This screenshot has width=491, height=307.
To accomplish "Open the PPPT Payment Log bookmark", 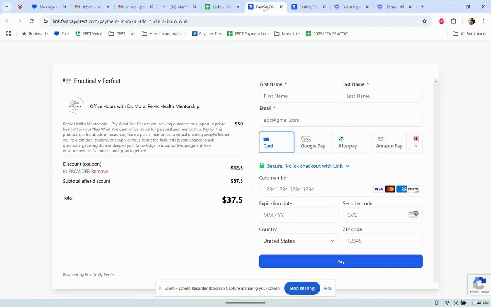I will point(247,34).
